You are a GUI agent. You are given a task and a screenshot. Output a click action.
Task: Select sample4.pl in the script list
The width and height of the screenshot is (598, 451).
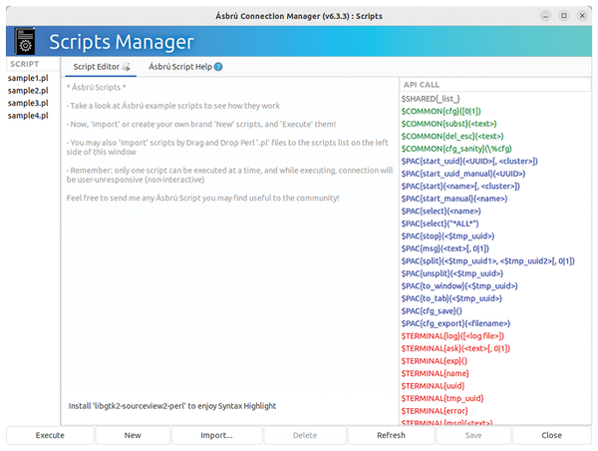(x=28, y=116)
